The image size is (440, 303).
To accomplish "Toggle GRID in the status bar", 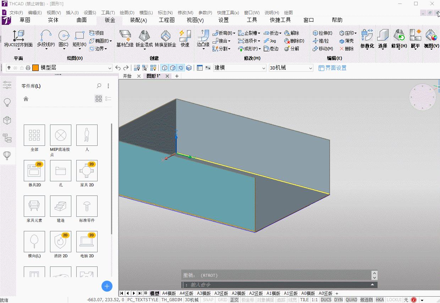I will point(222,300).
